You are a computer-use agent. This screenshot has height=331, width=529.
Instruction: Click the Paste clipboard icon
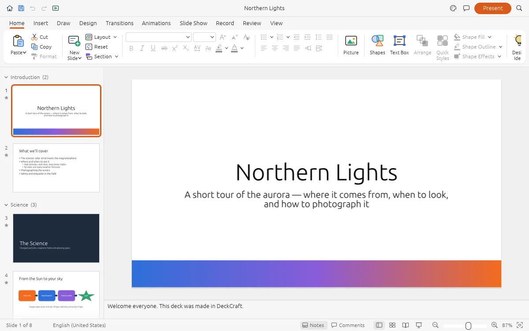pos(18,41)
